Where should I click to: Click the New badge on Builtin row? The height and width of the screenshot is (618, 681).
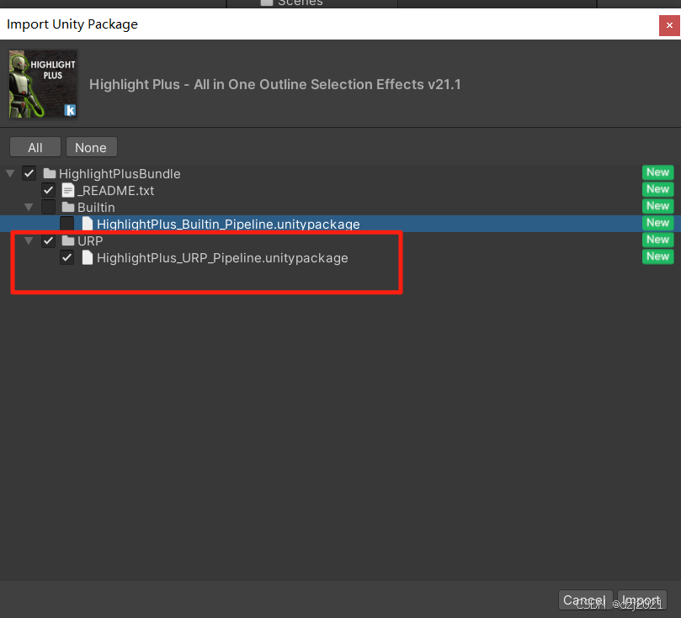click(x=658, y=206)
